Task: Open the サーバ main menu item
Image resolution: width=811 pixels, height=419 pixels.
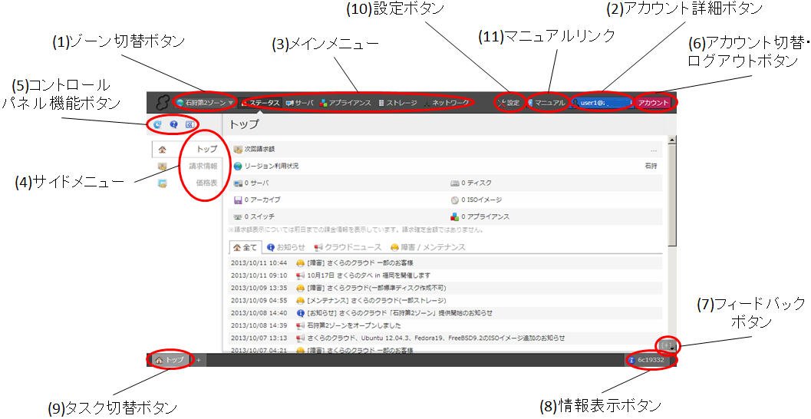Action: click(299, 103)
